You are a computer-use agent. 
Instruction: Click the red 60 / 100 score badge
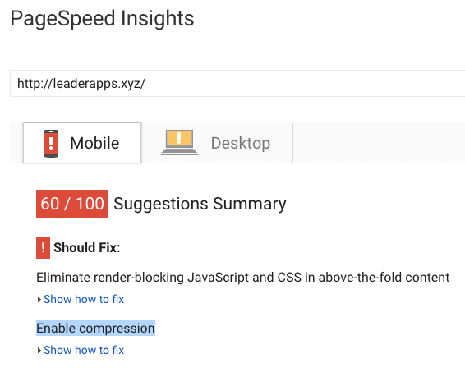72,204
